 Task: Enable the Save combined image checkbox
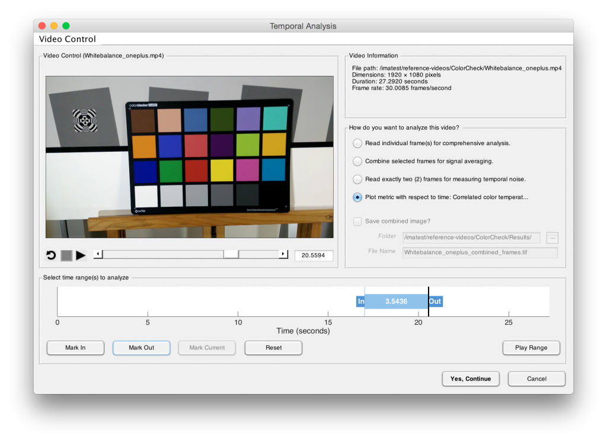coord(357,221)
